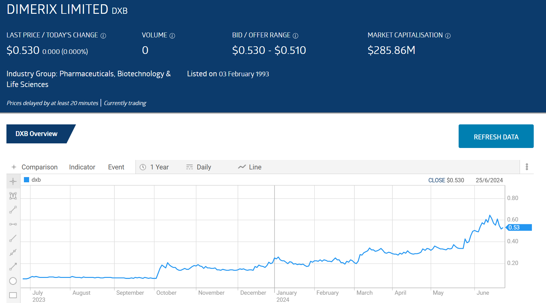The height and width of the screenshot is (303, 546).
Task: Open the Indicator menu
Action: 82,167
